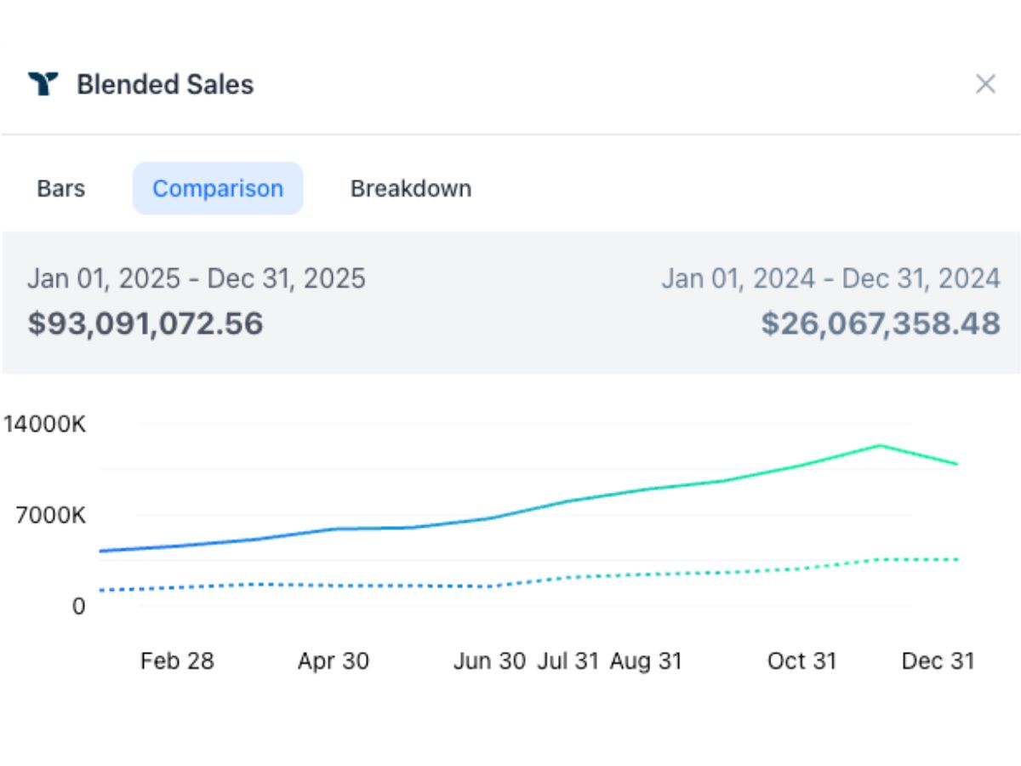The image size is (1021, 766).
Task: Select the Comparison tab
Action: point(218,188)
